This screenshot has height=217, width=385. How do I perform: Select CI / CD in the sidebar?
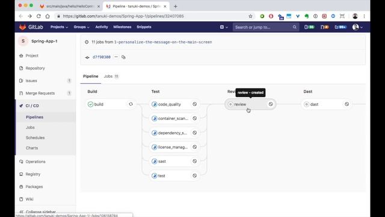pos(32,106)
